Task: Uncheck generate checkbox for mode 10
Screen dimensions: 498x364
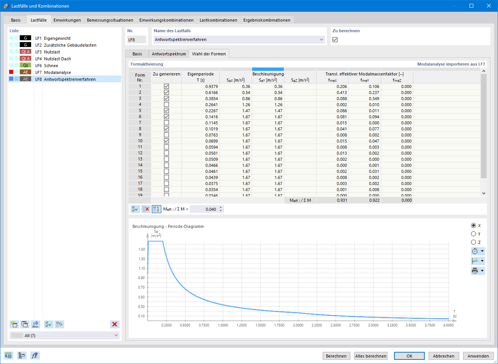Action: (166, 141)
